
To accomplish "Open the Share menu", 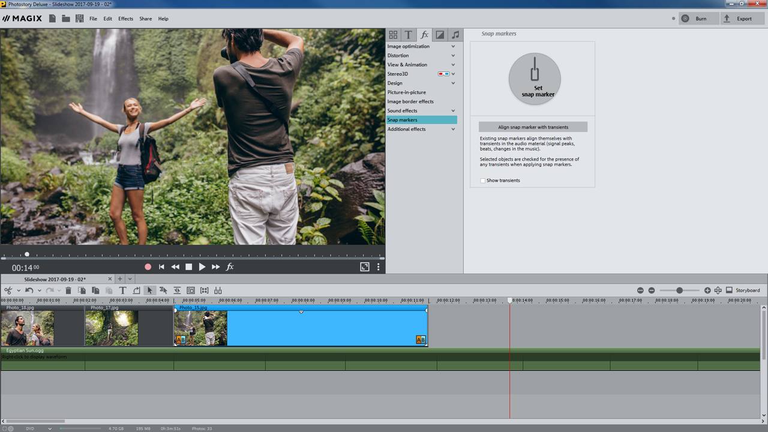I will point(145,19).
